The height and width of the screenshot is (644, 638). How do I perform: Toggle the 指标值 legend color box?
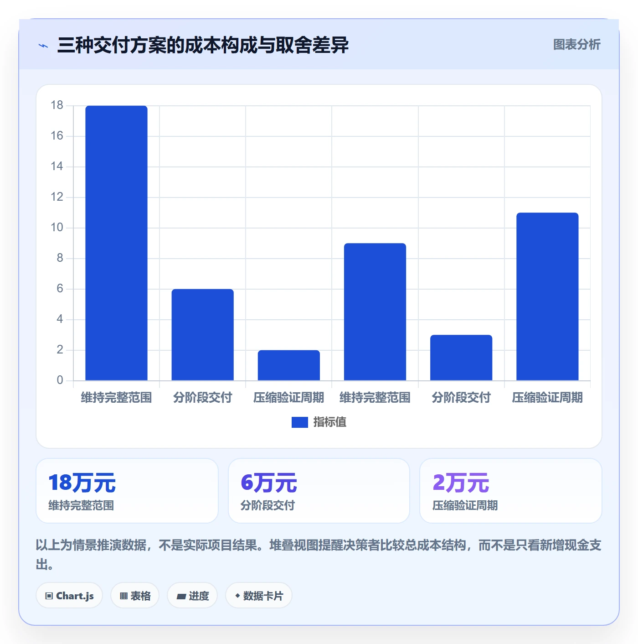coord(300,422)
